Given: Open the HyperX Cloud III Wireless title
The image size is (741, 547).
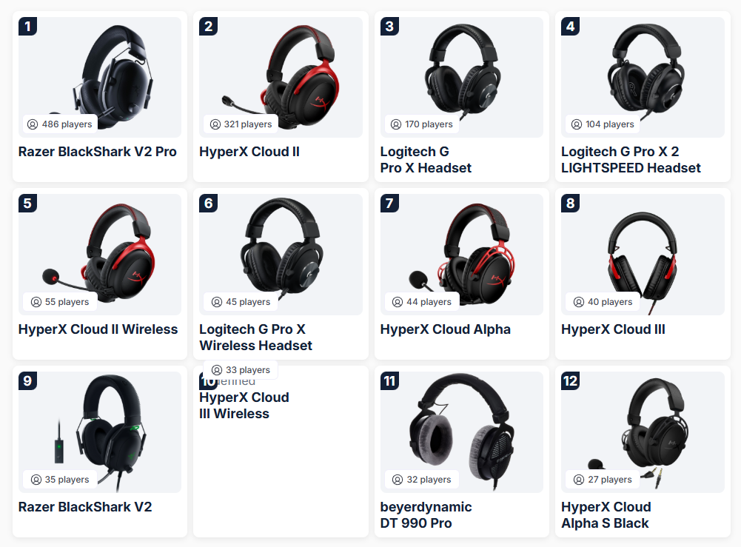Looking at the screenshot, I should pos(244,406).
